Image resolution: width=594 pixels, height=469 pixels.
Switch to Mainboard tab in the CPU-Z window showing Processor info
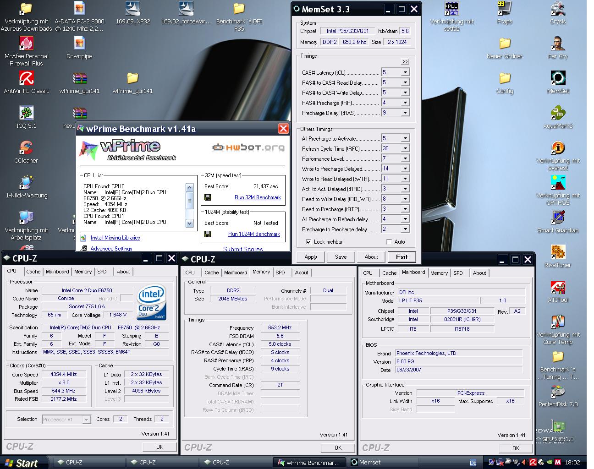pyautogui.click(x=57, y=272)
